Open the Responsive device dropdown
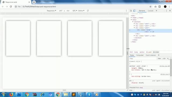The image size is (172, 97). [51, 11]
